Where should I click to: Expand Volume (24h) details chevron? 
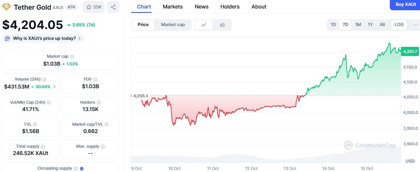coord(54,87)
